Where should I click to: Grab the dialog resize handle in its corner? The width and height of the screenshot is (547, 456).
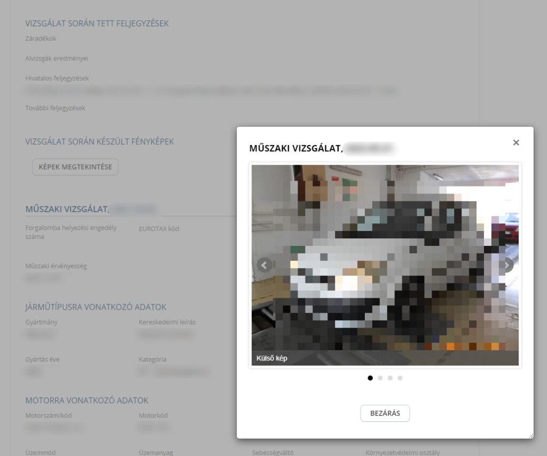click(531, 436)
